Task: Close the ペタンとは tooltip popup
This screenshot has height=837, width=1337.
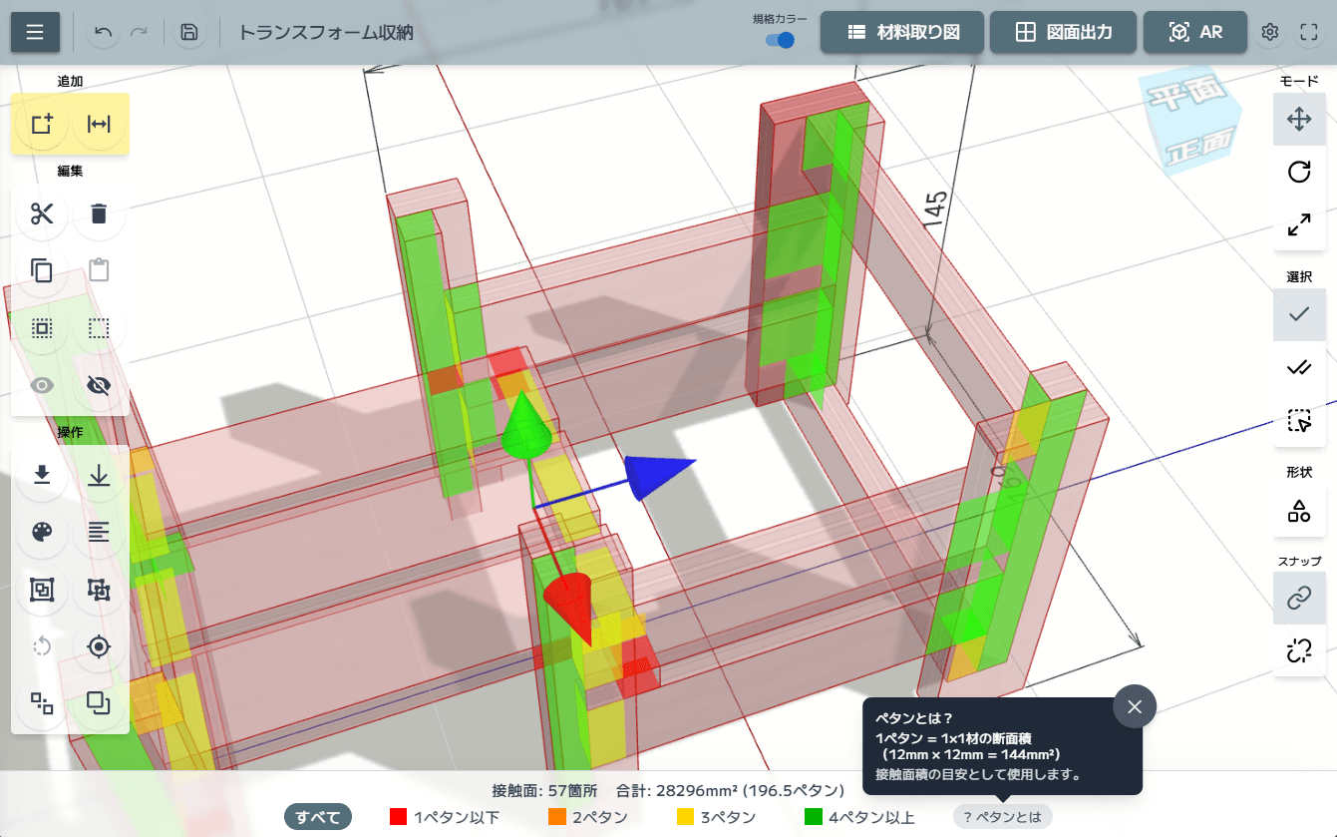Action: (x=1134, y=706)
